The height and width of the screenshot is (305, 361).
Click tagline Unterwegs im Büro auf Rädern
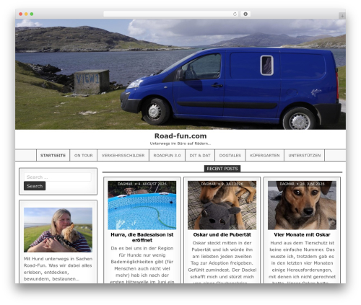(x=180, y=143)
